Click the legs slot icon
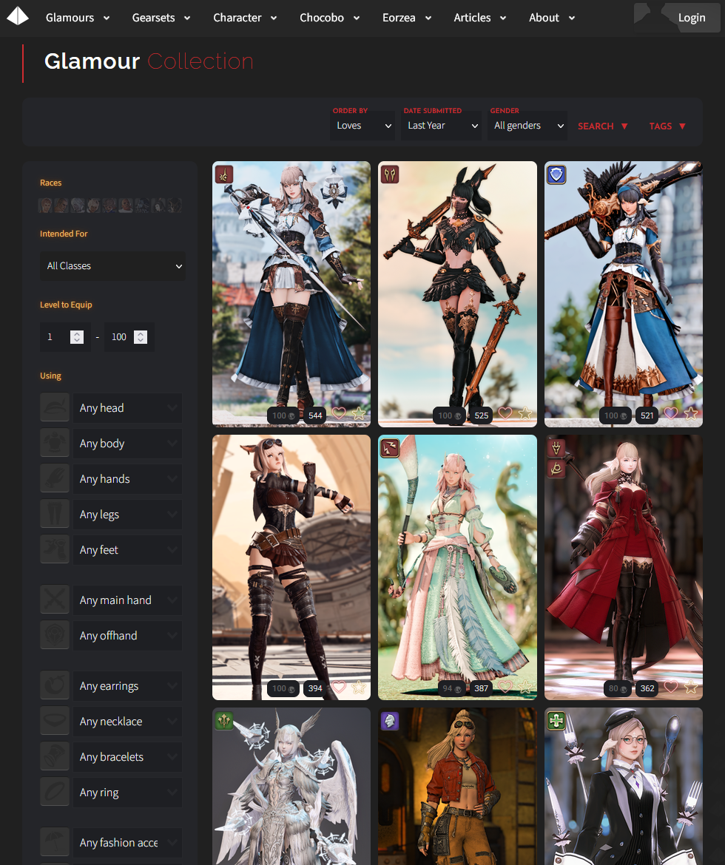 point(55,514)
